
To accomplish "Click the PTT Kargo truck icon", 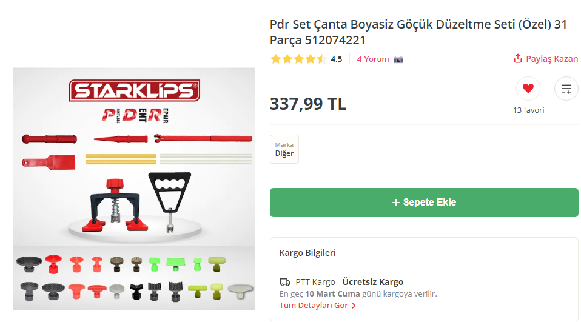I will [x=285, y=283].
